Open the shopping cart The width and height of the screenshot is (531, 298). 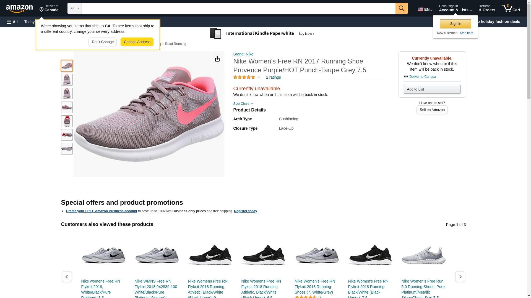pyautogui.click(x=511, y=8)
